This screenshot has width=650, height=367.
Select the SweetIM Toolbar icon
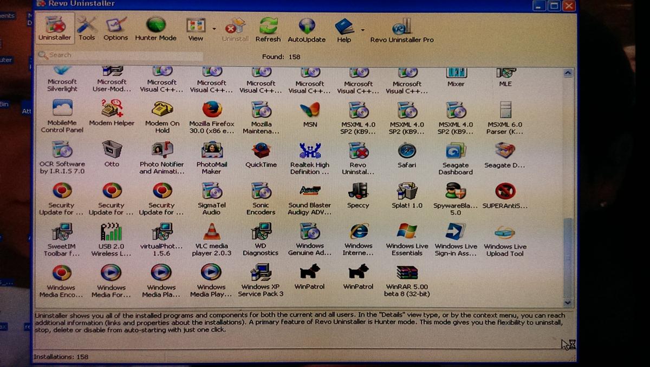tap(62, 239)
